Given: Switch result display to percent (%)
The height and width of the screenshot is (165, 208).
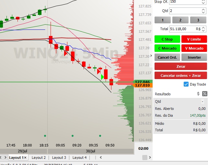Looking at the screenshot, I should coord(204,94).
